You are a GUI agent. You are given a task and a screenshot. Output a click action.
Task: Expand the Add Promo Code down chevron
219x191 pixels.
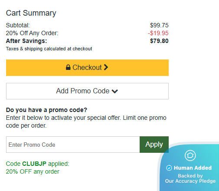[x=115, y=91]
